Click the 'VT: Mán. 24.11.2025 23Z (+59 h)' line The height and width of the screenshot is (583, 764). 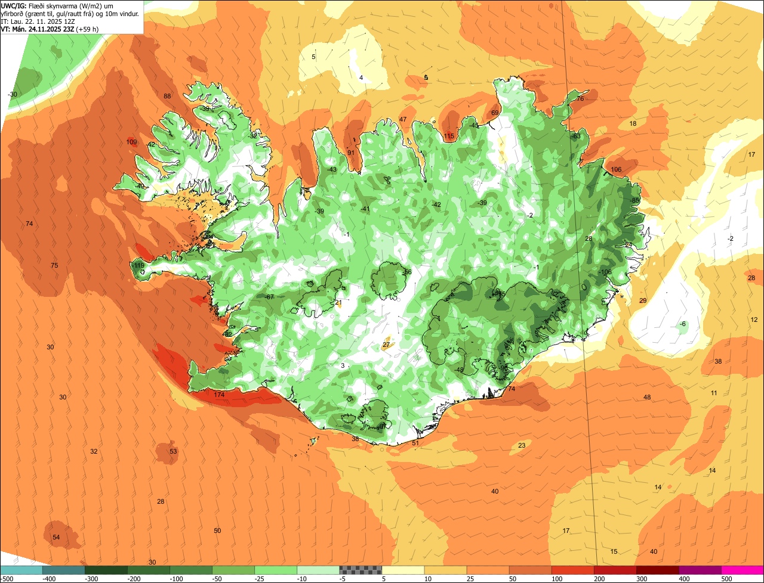tap(50, 29)
